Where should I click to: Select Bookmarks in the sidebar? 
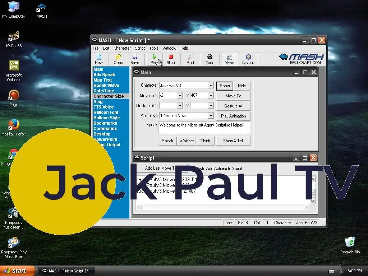[x=105, y=123]
